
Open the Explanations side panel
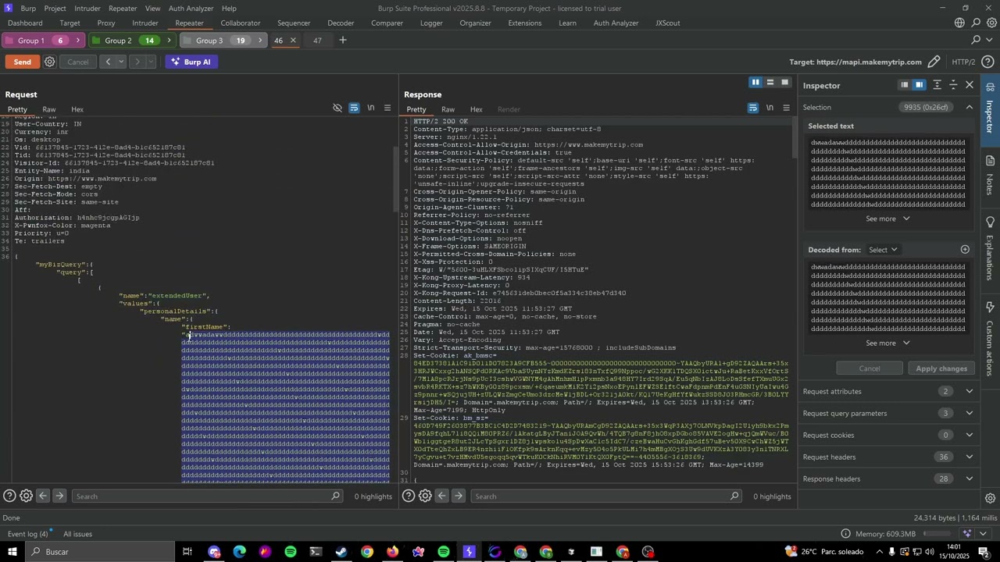pos(990,248)
